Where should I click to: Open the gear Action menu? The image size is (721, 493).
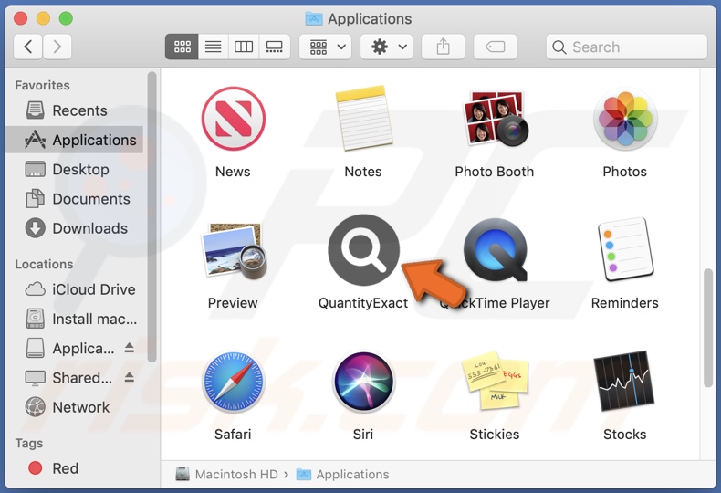point(387,47)
